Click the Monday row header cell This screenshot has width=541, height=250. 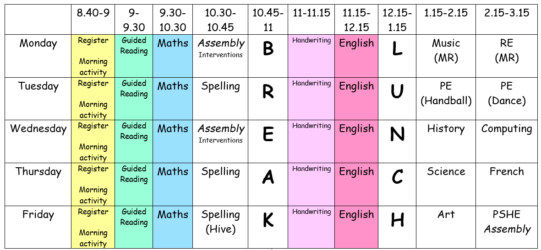tap(38, 56)
